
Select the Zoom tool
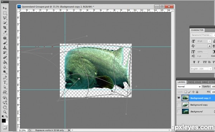(x=5, y=112)
